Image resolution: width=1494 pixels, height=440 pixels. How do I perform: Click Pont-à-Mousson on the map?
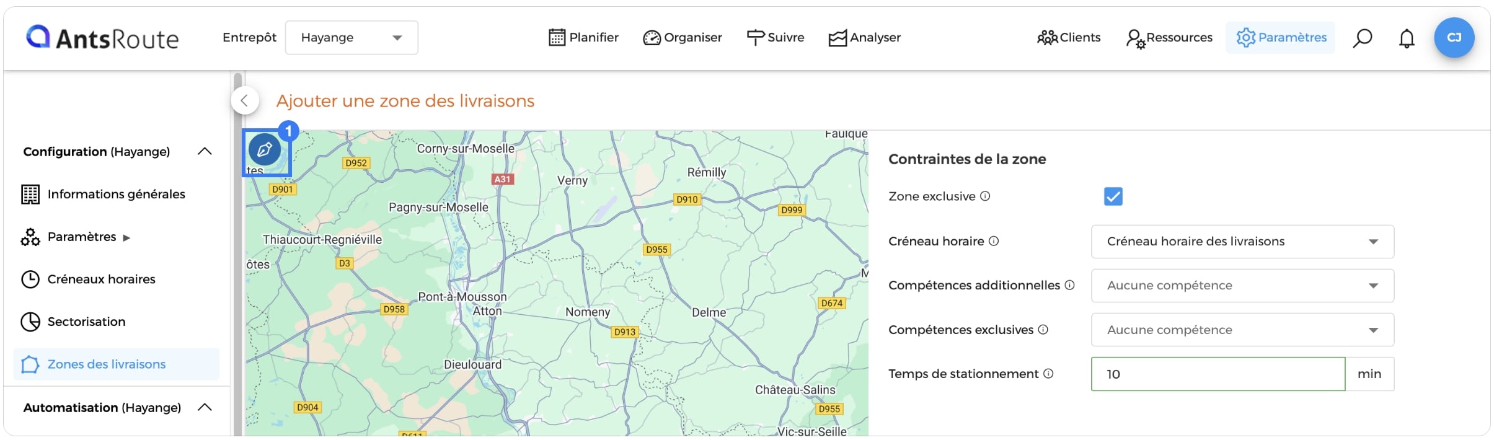[x=462, y=297]
